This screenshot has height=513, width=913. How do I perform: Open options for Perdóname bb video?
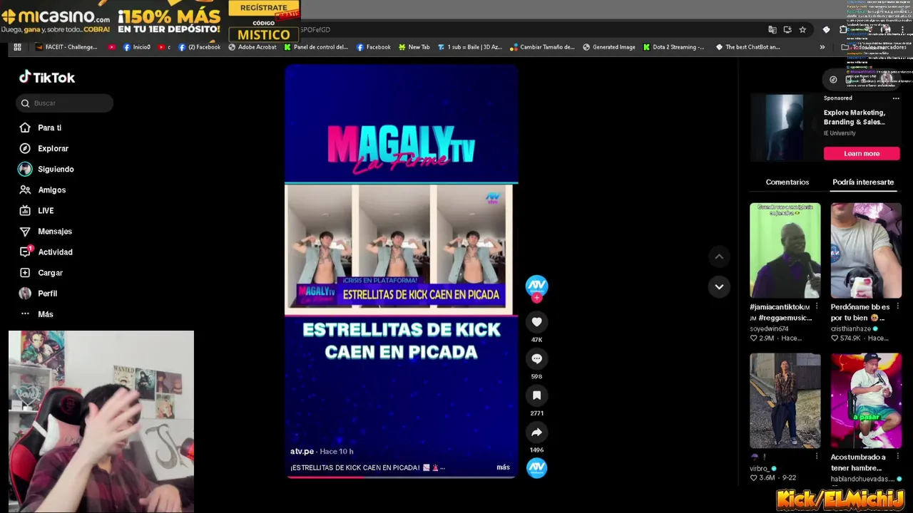click(x=898, y=306)
